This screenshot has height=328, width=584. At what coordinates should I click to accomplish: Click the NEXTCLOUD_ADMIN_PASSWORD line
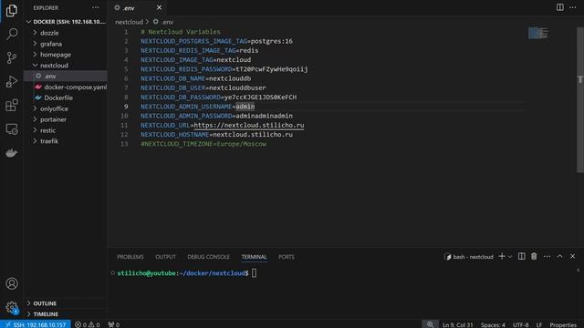click(216, 116)
